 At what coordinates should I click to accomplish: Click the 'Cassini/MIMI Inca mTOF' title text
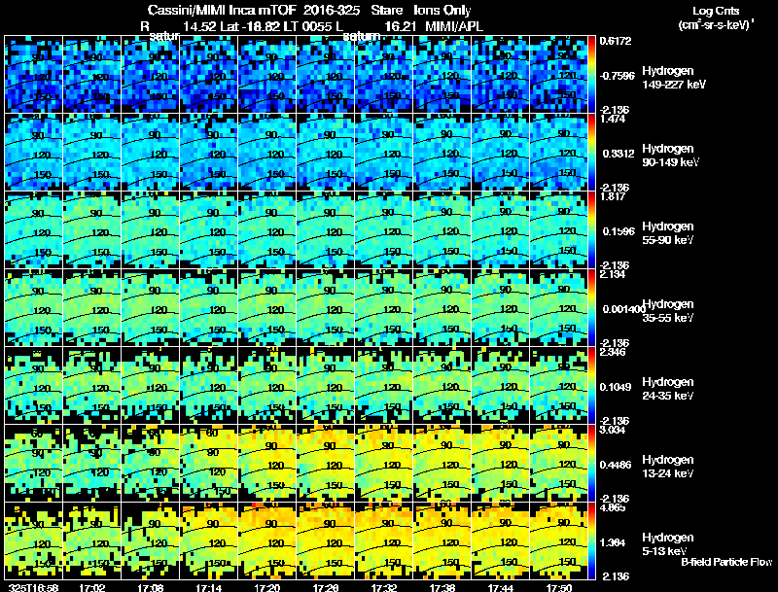(222, 11)
